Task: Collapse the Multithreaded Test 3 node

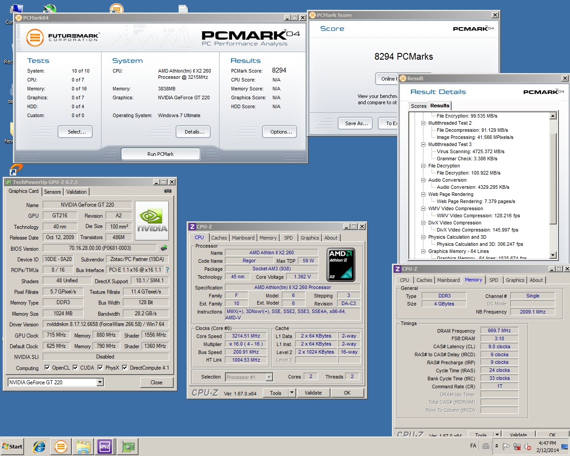Action: pyautogui.click(x=423, y=144)
